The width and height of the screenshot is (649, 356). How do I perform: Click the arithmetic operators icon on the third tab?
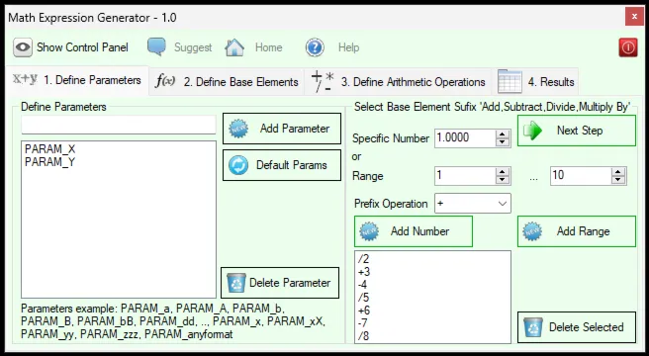[x=323, y=81]
